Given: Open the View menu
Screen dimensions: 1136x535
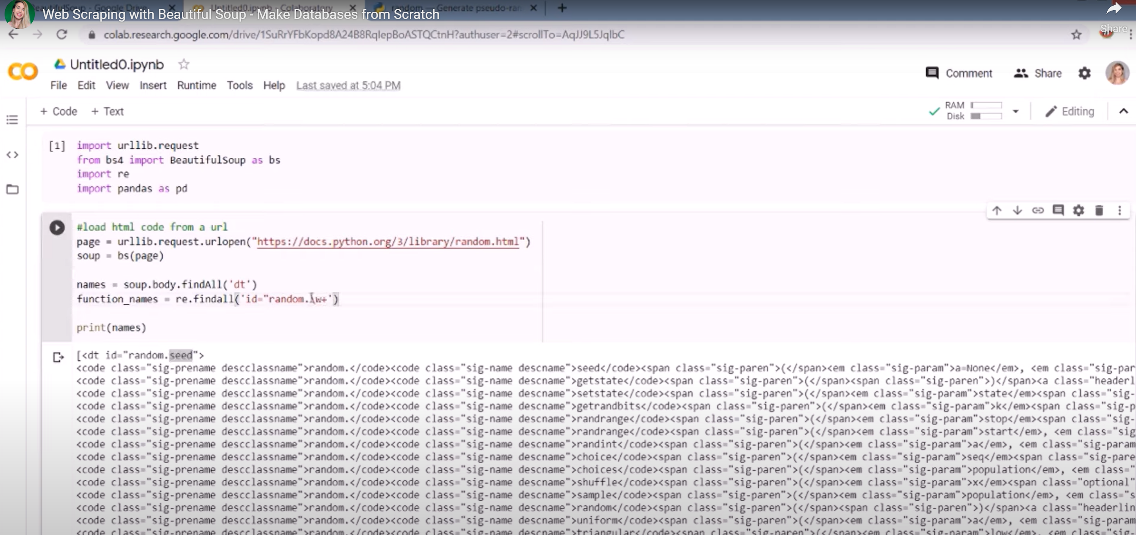Looking at the screenshot, I should [117, 86].
